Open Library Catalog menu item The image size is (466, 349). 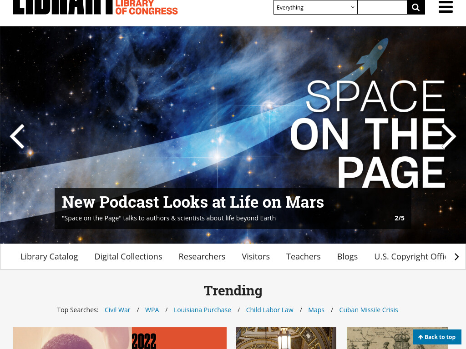point(49,256)
